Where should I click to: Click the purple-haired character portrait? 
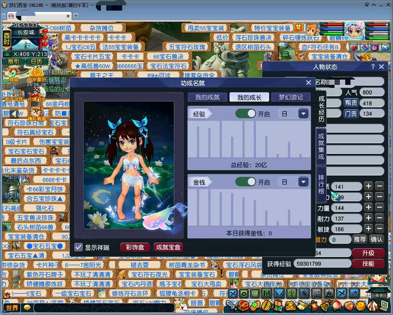click(x=355, y=30)
